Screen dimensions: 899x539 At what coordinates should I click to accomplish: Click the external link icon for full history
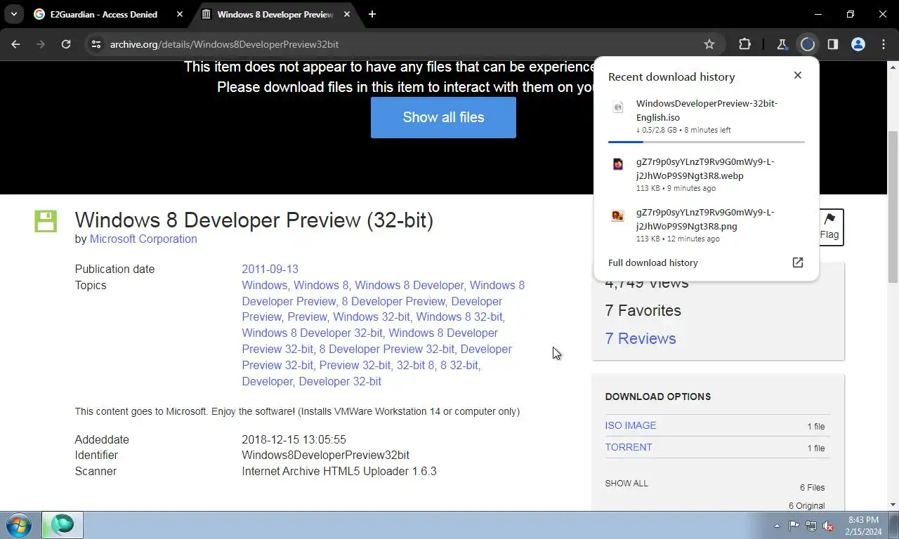798,262
